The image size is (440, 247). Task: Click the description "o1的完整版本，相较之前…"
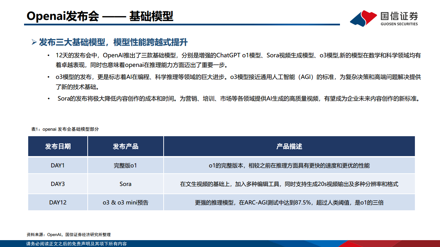pos(289,165)
